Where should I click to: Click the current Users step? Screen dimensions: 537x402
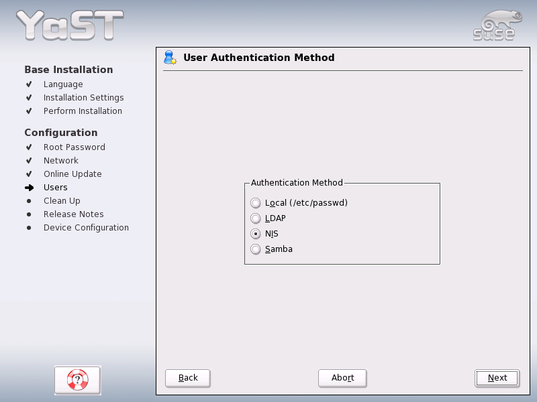pos(56,188)
